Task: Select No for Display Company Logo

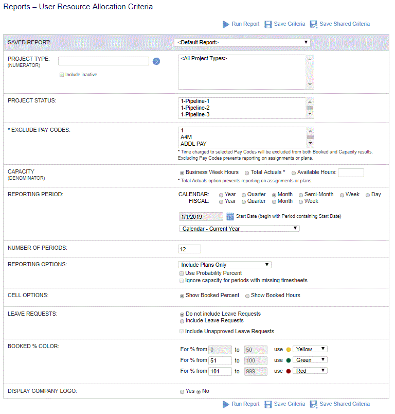Action: point(199,392)
